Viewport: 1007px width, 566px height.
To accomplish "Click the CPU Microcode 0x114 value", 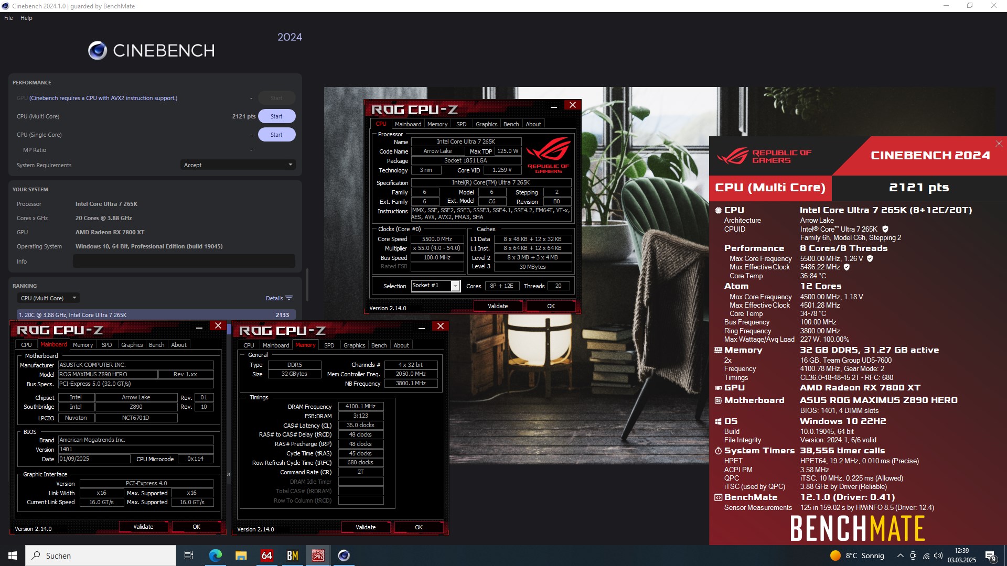I will tap(195, 459).
